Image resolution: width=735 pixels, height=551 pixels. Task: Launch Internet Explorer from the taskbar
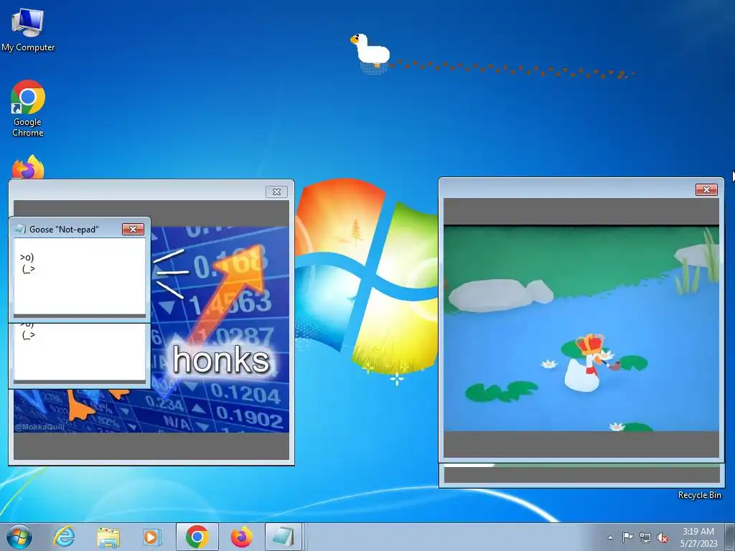(64, 537)
